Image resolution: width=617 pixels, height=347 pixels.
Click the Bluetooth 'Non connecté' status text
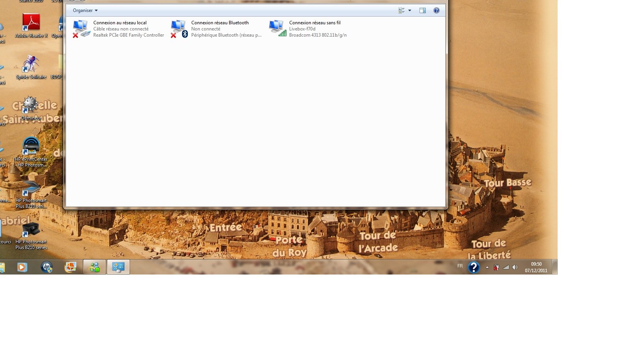click(x=206, y=29)
